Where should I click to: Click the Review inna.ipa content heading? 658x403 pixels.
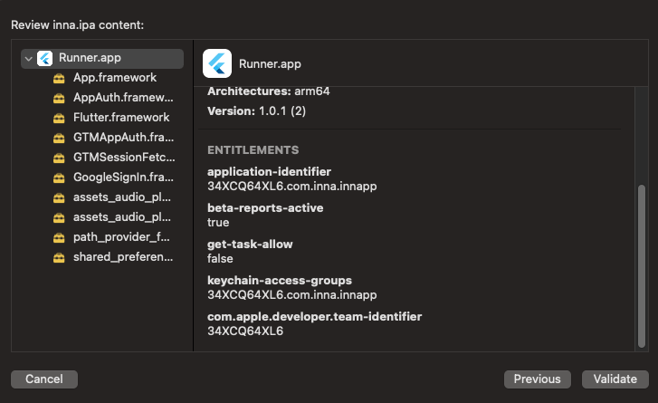pyautogui.click(x=77, y=25)
